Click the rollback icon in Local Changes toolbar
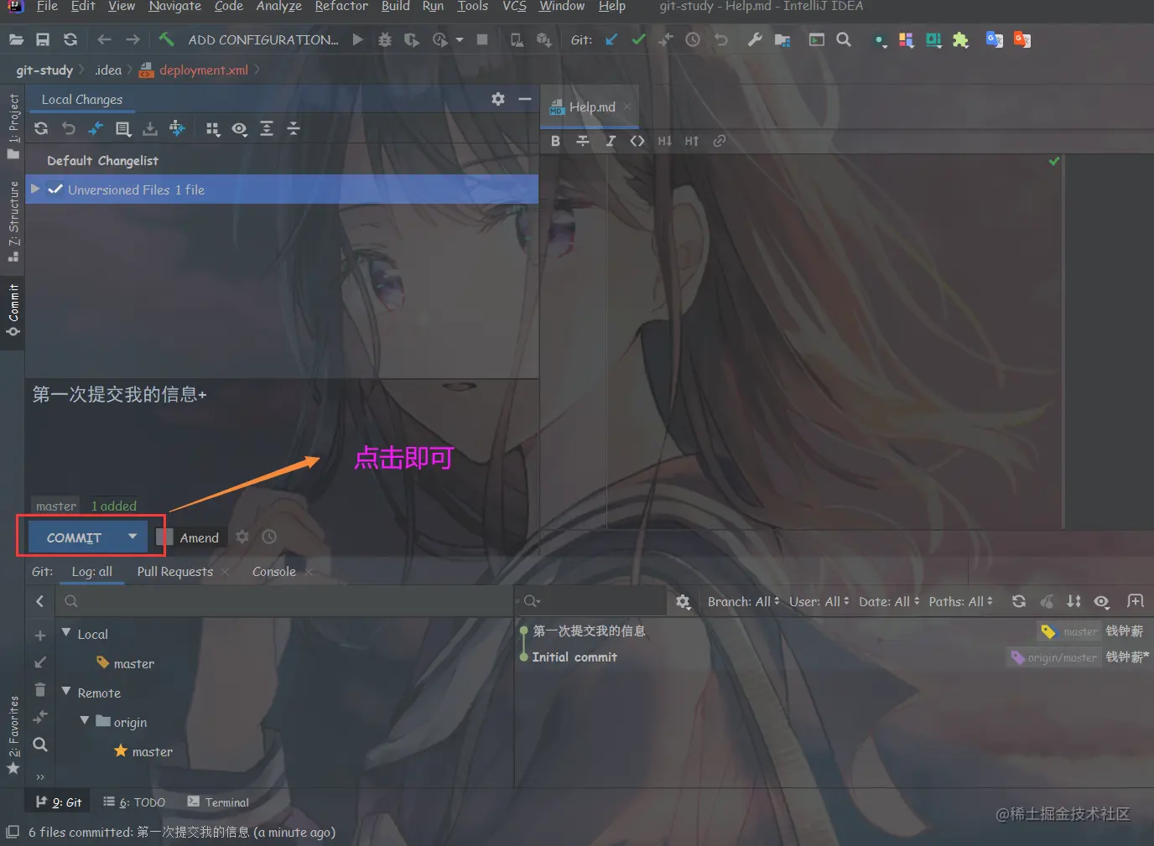1154x846 pixels. [x=69, y=128]
